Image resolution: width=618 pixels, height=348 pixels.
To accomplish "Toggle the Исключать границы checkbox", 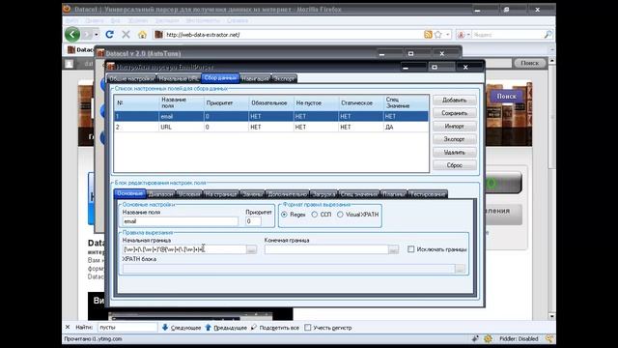I will [411, 249].
